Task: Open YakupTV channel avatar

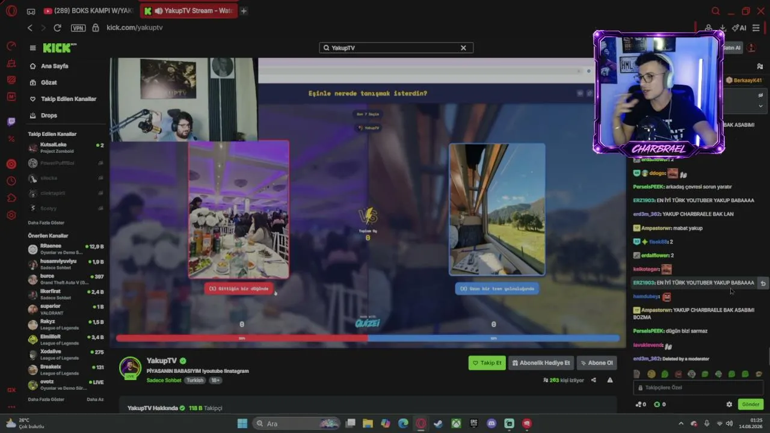Action: pyautogui.click(x=130, y=367)
